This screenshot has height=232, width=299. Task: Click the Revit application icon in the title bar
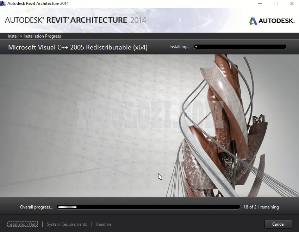tap(4, 4)
